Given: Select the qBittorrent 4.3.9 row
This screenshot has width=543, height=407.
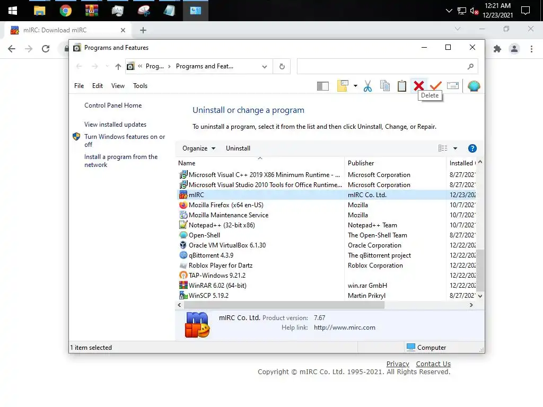Looking at the screenshot, I should pyautogui.click(x=327, y=255).
